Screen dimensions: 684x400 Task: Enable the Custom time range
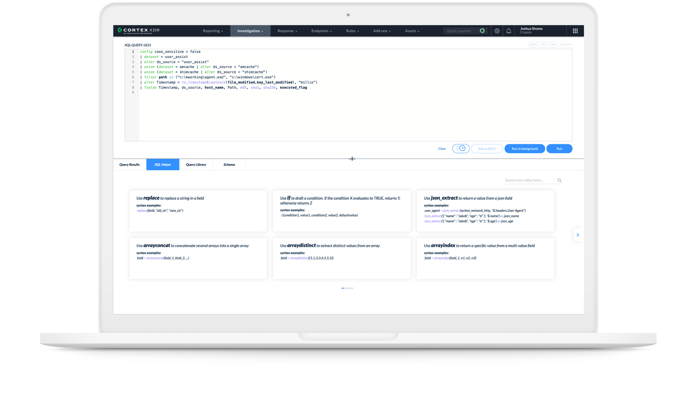[565, 44]
